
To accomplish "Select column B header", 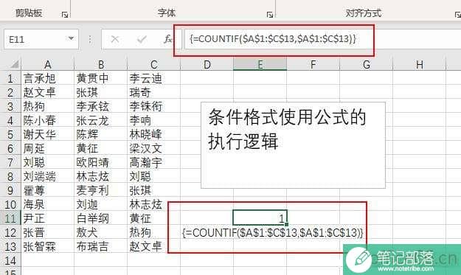I will pos(101,64).
